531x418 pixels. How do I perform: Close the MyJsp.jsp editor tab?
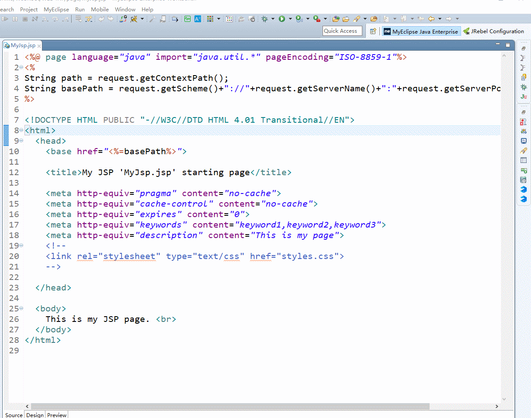click(39, 46)
